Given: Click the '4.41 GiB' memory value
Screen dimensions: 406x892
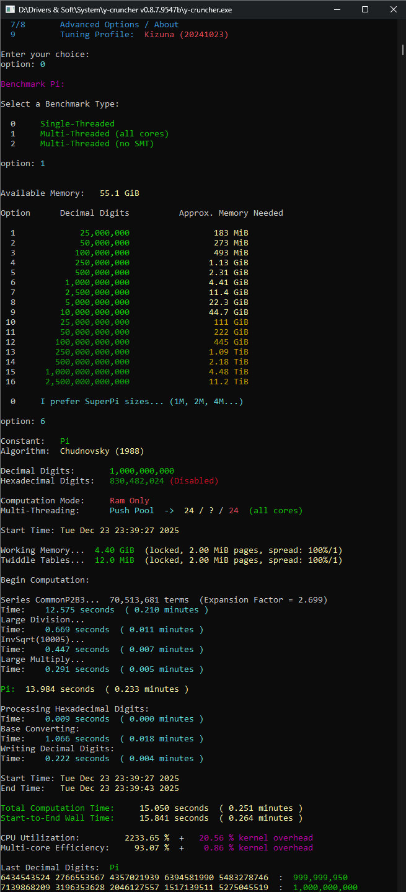Looking at the screenshot, I should (228, 283).
